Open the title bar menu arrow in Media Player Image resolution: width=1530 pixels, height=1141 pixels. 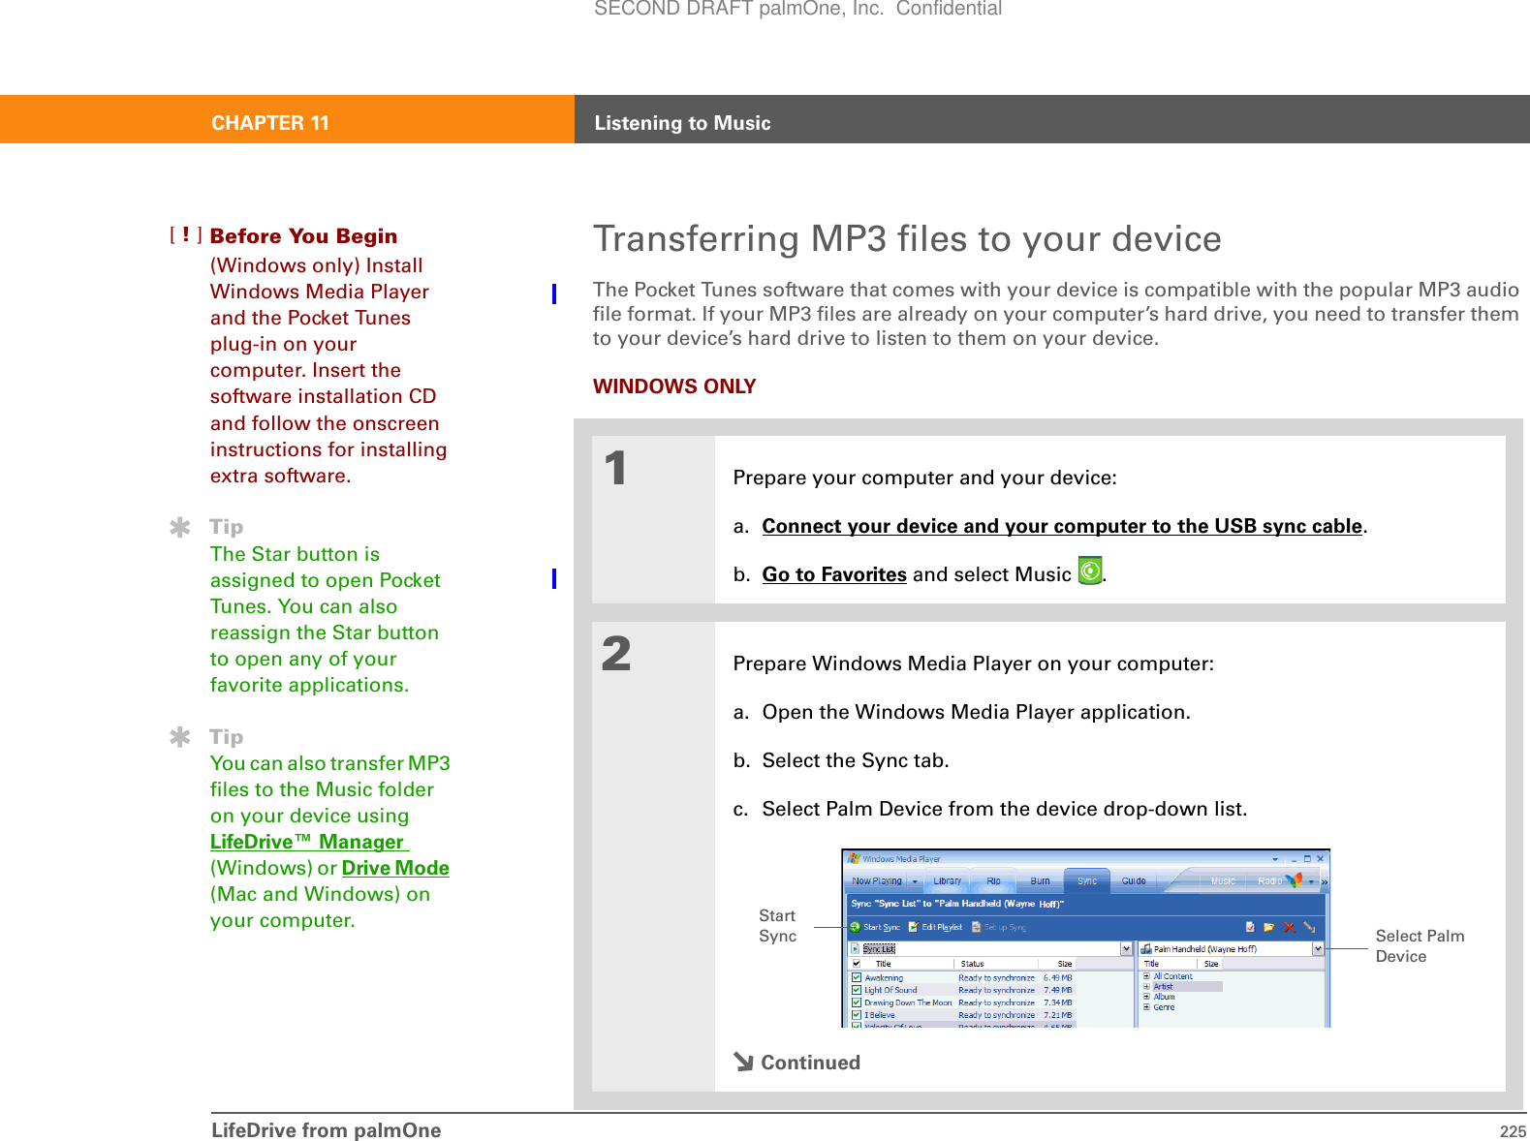coord(1275,859)
